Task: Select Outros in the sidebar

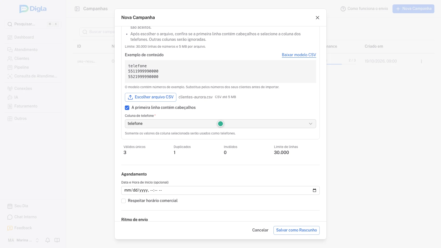Action: point(33,118)
